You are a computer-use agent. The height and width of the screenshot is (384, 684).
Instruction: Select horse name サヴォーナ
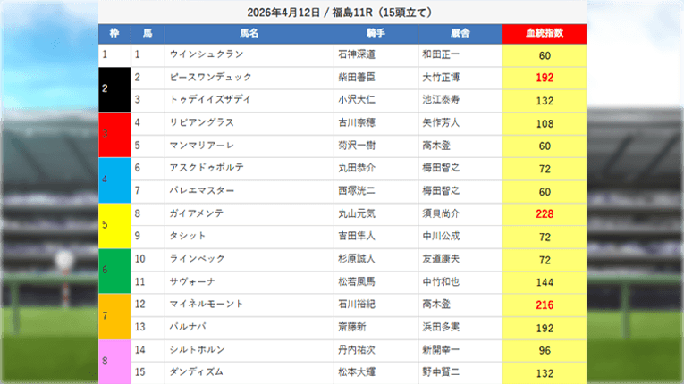click(x=192, y=281)
